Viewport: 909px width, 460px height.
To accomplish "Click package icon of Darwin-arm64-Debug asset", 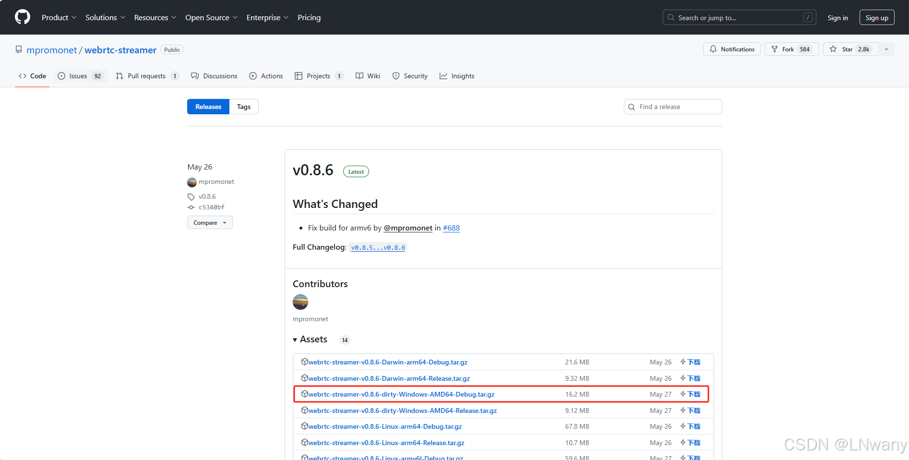I will click(x=304, y=362).
